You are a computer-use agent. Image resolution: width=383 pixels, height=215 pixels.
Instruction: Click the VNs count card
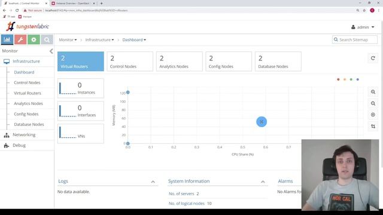point(81,134)
